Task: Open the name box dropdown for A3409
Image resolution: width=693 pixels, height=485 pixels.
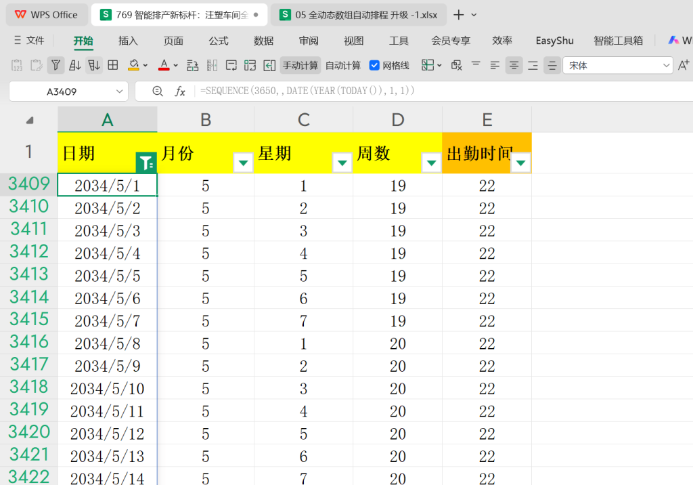Action: click(119, 91)
